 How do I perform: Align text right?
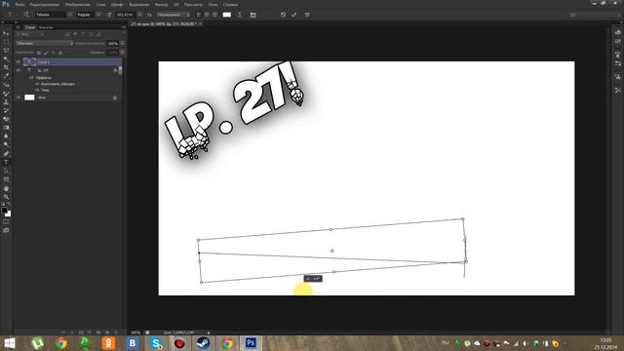(214, 15)
